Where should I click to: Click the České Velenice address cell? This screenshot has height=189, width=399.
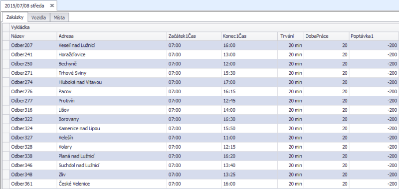tap(112, 184)
